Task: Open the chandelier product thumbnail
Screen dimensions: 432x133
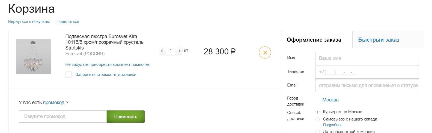Action: click(33, 57)
